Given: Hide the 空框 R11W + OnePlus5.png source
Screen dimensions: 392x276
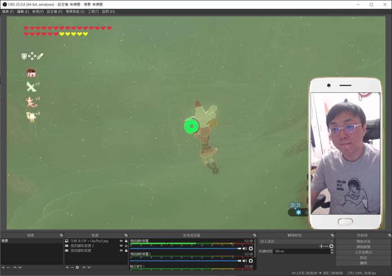Looking at the screenshot, I should 121,241.
